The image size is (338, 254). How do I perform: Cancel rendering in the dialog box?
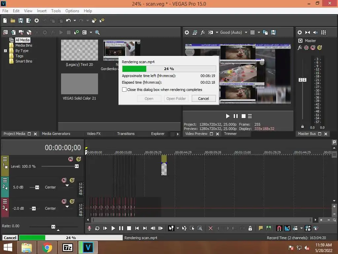203,99
